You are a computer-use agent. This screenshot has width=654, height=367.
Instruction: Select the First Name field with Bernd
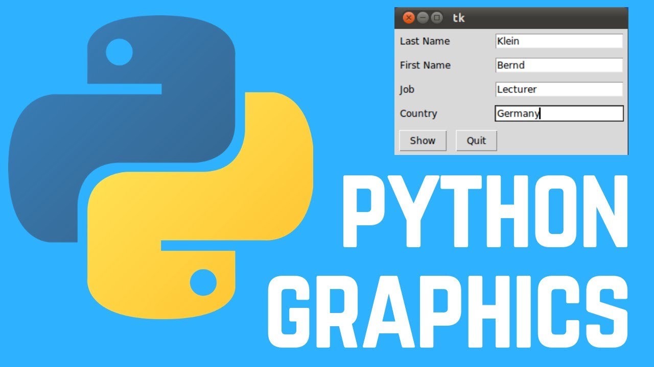[x=559, y=65]
